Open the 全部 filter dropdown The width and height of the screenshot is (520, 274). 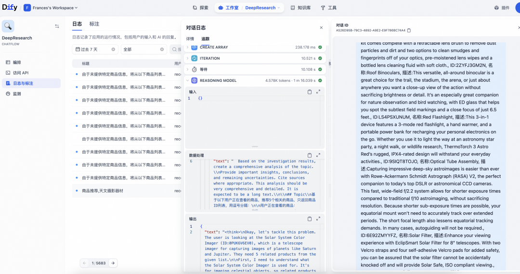tap(143, 50)
